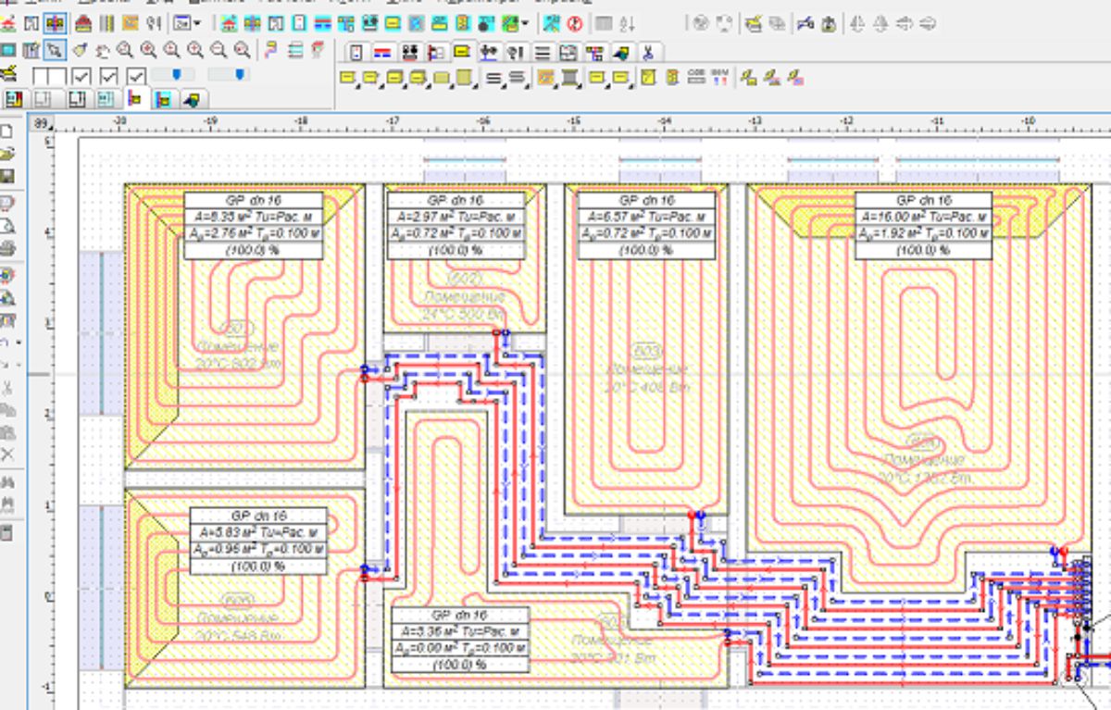Click the Delete X icon in sidebar
Image resolution: width=1111 pixels, height=710 pixels.
(7, 454)
